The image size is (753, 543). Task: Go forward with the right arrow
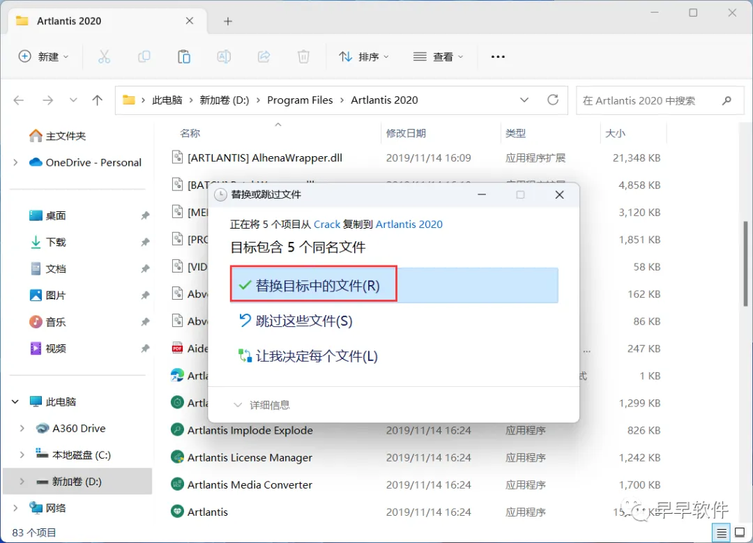coord(47,100)
